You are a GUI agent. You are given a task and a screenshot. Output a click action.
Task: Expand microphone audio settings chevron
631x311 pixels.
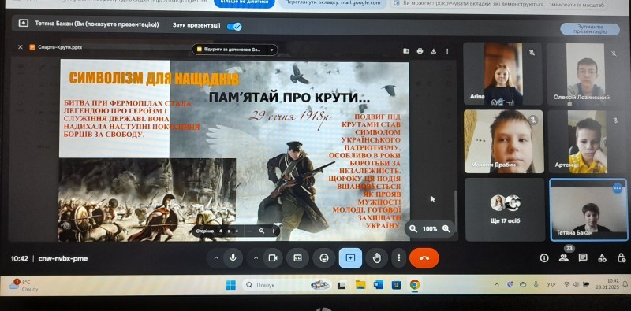[x=216, y=258]
